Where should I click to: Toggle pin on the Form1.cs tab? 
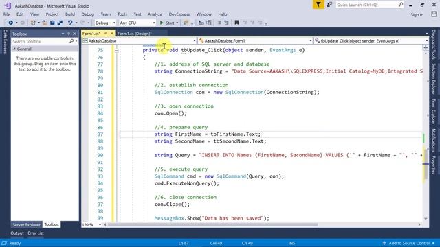pyautogui.click(x=106, y=34)
